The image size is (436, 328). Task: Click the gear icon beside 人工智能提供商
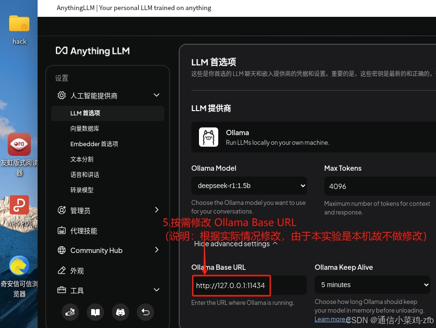[x=62, y=95]
